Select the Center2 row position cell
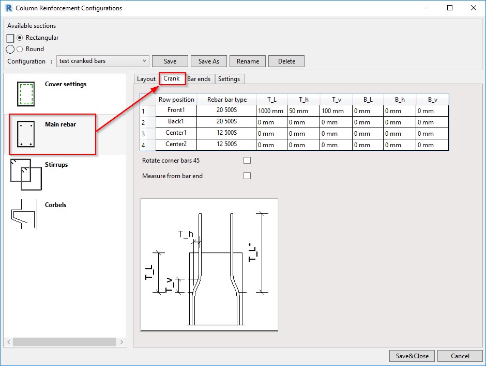This screenshot has width=486, height=366. point(176,145)
